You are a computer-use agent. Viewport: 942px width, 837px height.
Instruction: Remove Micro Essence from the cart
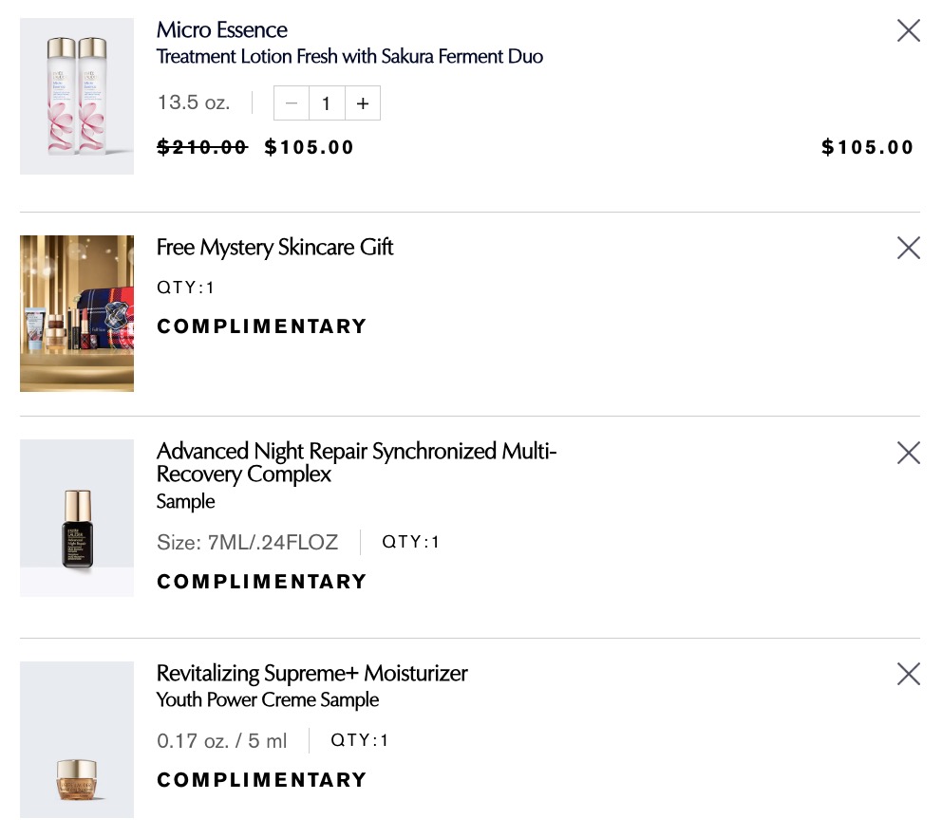tap(909, 31)
